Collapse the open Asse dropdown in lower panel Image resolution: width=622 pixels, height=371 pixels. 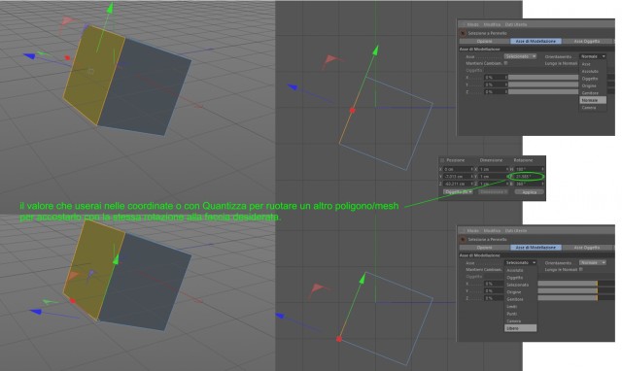(521, 262)
